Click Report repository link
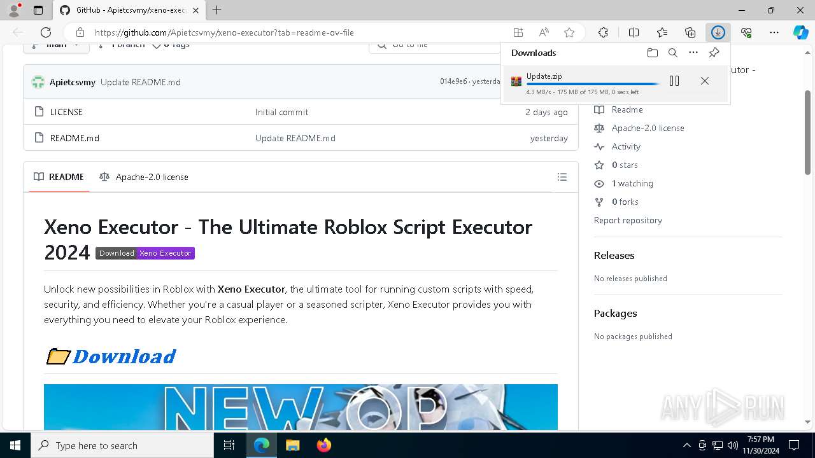 coord(628,220)
